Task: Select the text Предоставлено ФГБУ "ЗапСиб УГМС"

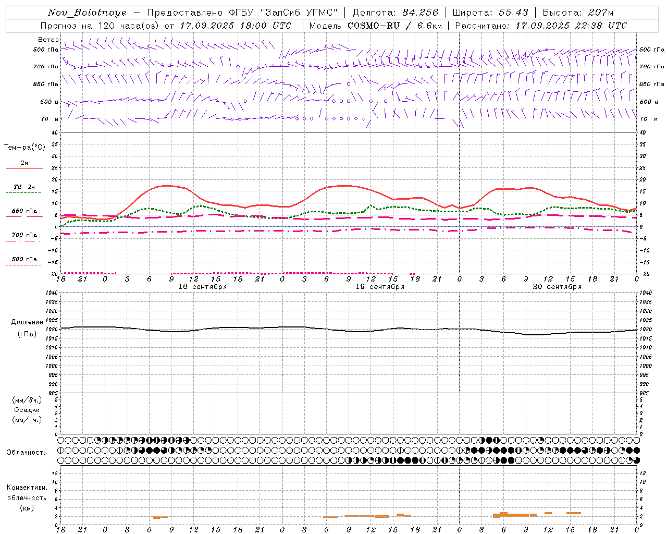Action: pos(243,13)
